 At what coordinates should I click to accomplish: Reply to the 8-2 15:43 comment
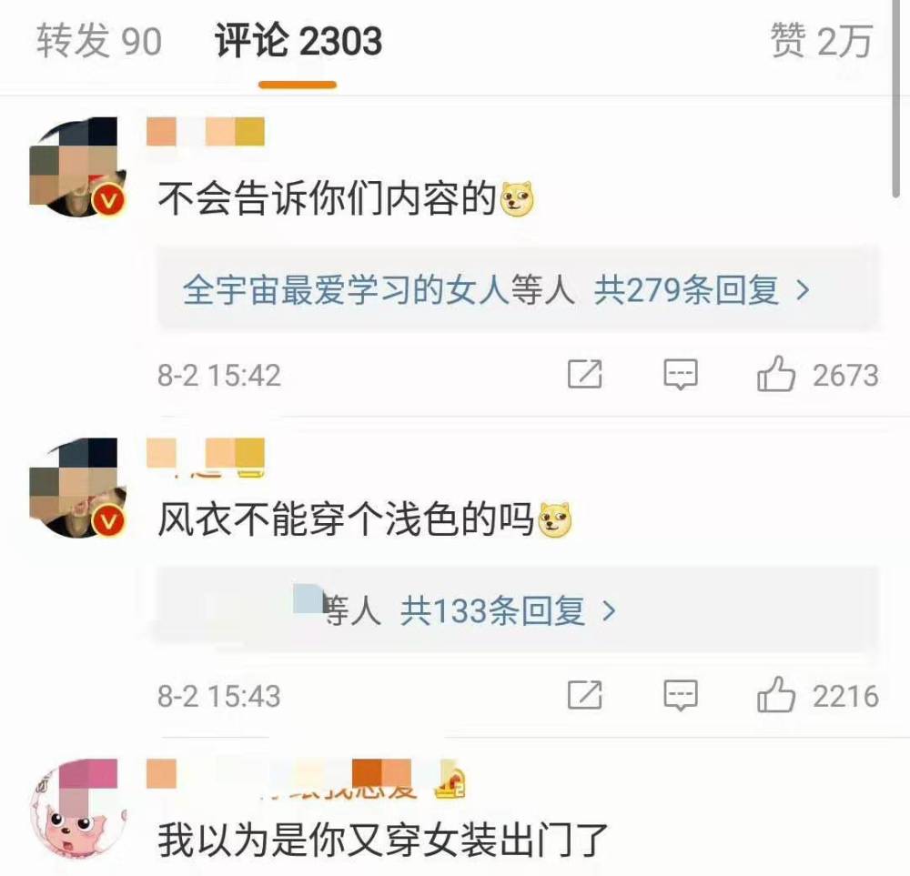pos(680,695)
